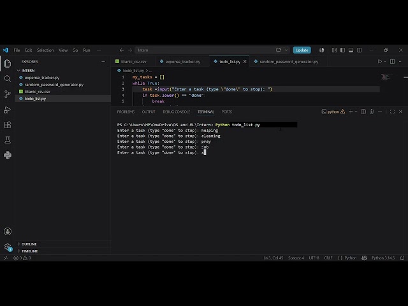Open the Python extension view
Image resolution: width=408 pixels, height=306 pixels.
[8, 155]
